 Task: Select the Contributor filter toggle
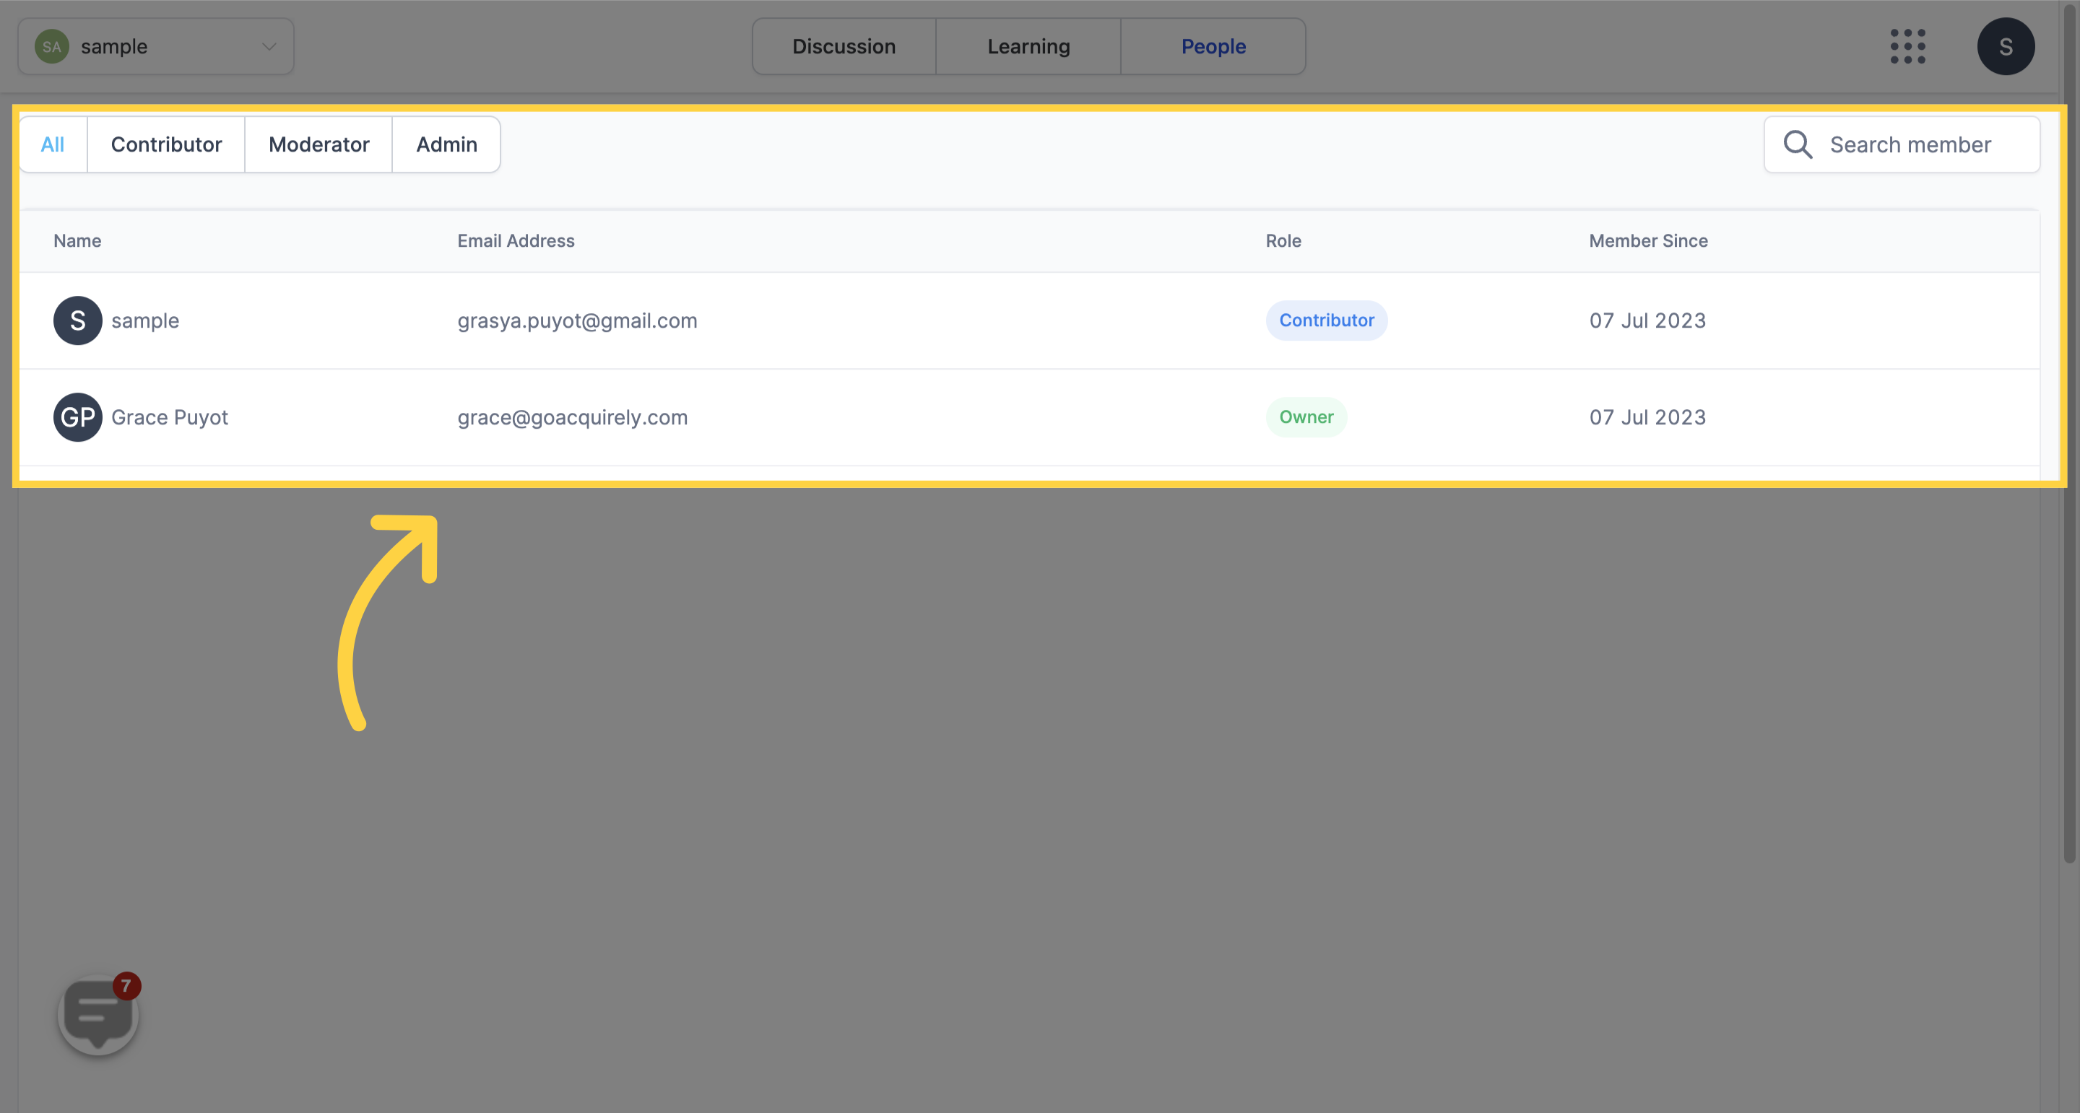165,143
